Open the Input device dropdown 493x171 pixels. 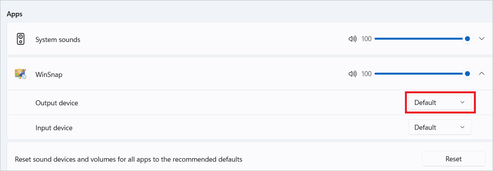pyautogui.click(x=440, y=127)
